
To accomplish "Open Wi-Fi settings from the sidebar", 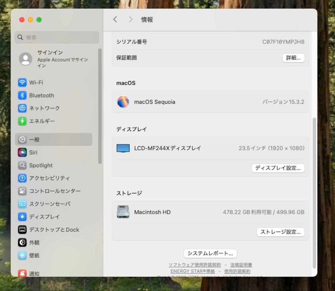I will click(35, 82).
